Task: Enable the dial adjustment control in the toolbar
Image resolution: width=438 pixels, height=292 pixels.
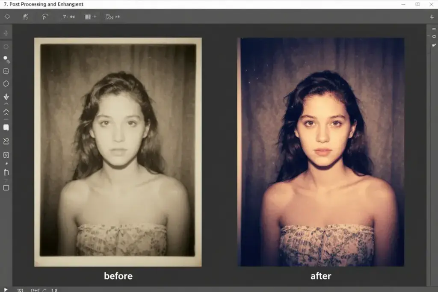Action: pyautogui.click(x=44, y=17)
